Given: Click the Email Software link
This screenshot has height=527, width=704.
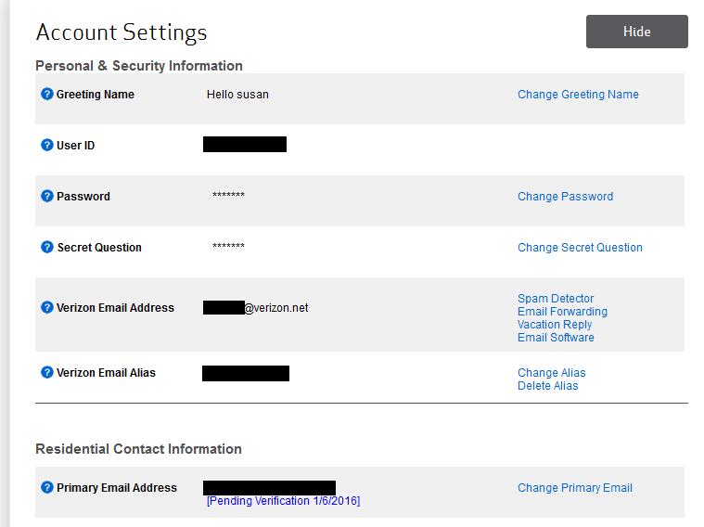Looking at the screenshot, I should 556,338.
